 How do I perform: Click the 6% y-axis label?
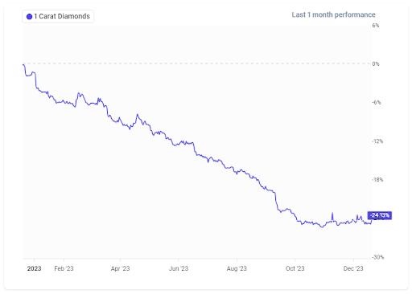(376, 26)
